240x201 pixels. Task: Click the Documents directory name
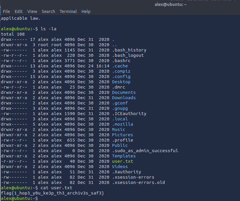(124, 92)
